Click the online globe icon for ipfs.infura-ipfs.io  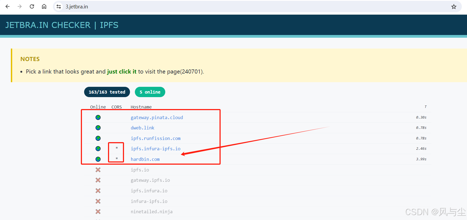(98, 149)
